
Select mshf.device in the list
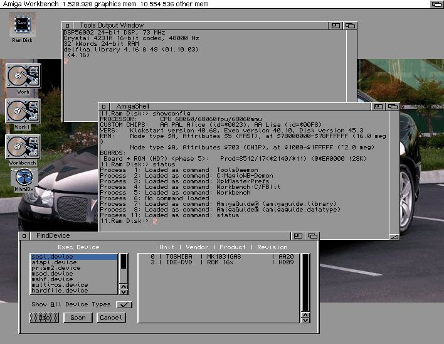pos(74,279)
